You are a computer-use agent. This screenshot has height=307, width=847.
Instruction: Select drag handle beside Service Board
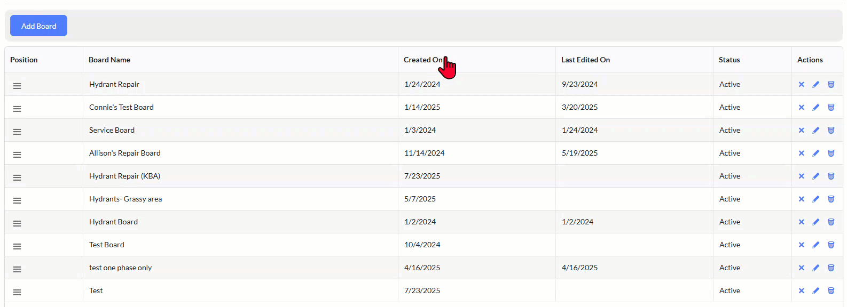pyautogui.click(x=17, y=132)
